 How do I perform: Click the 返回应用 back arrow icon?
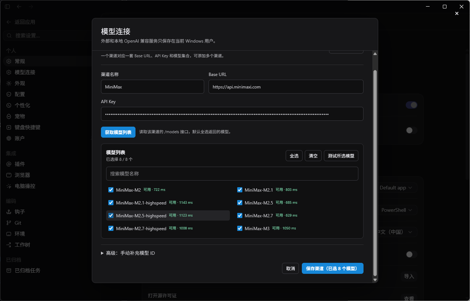coord(9,22)
